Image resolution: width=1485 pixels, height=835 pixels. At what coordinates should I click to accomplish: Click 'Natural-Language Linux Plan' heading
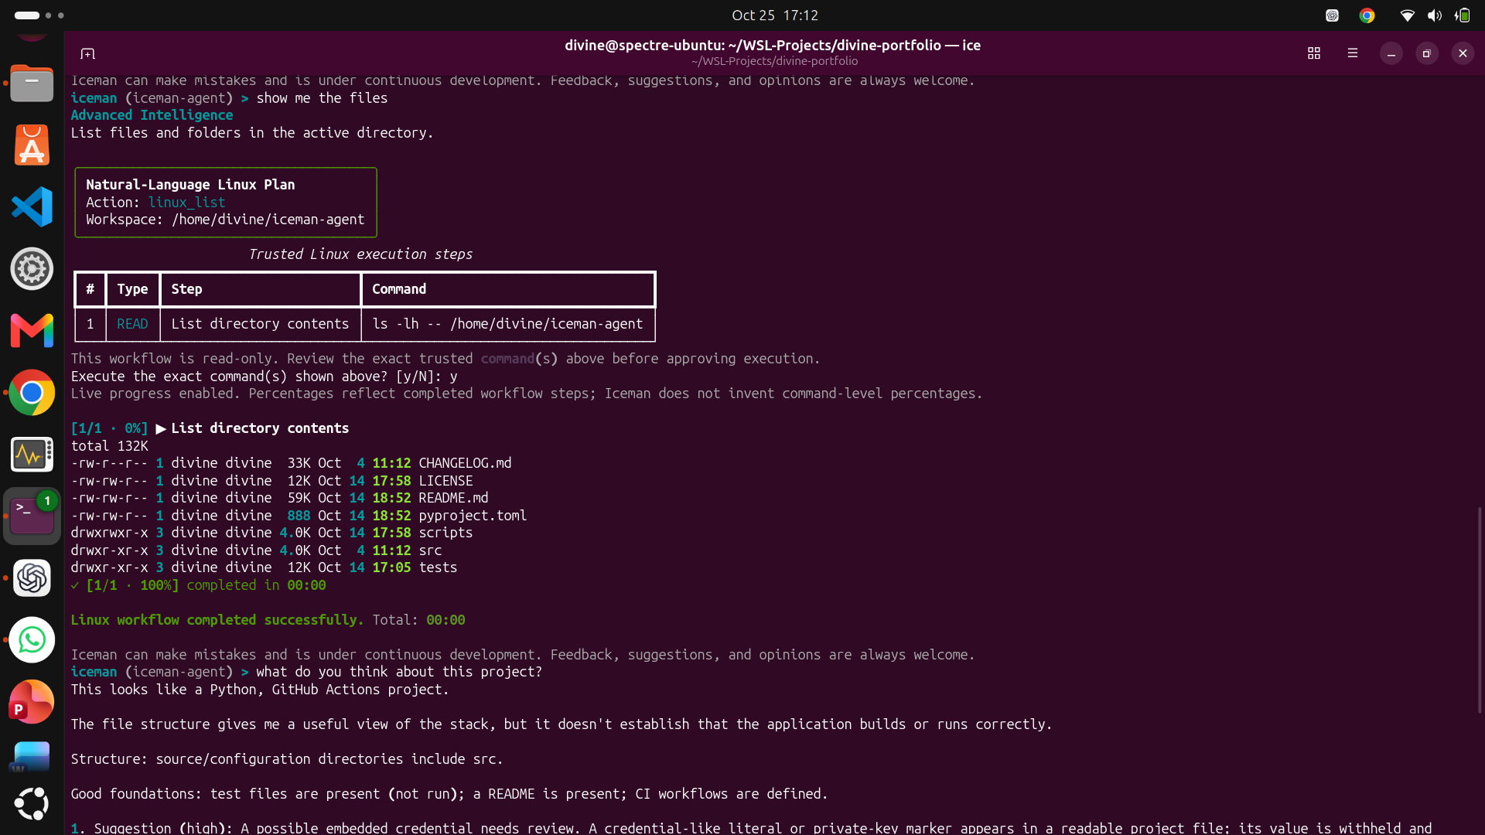pos(190,185)
